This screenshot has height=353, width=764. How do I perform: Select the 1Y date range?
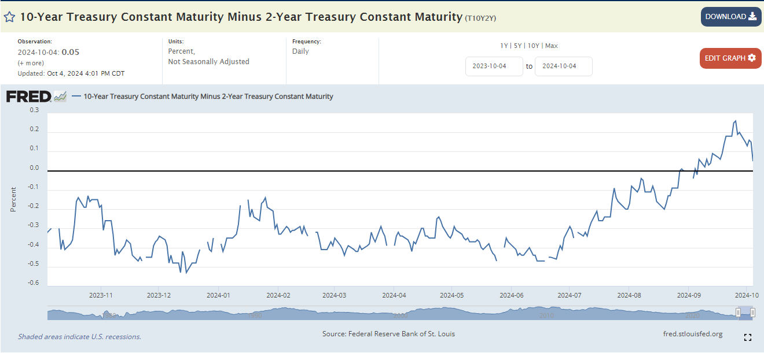pyautogui.click(x=505, y=46)
